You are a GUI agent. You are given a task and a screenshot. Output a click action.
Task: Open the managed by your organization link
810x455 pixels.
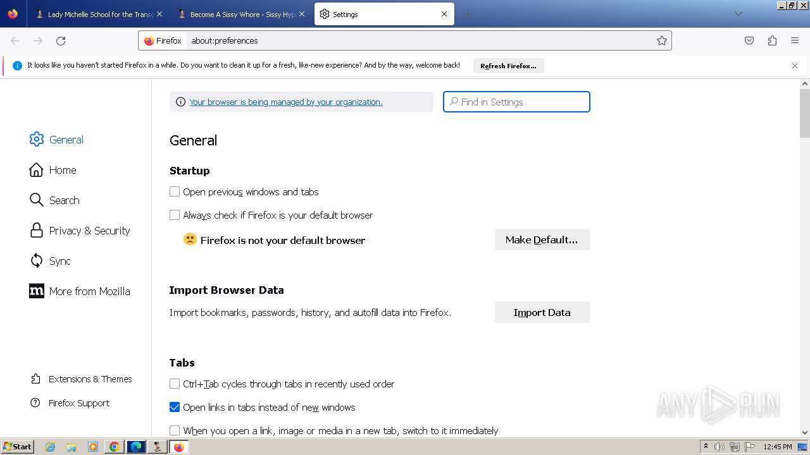286,102
